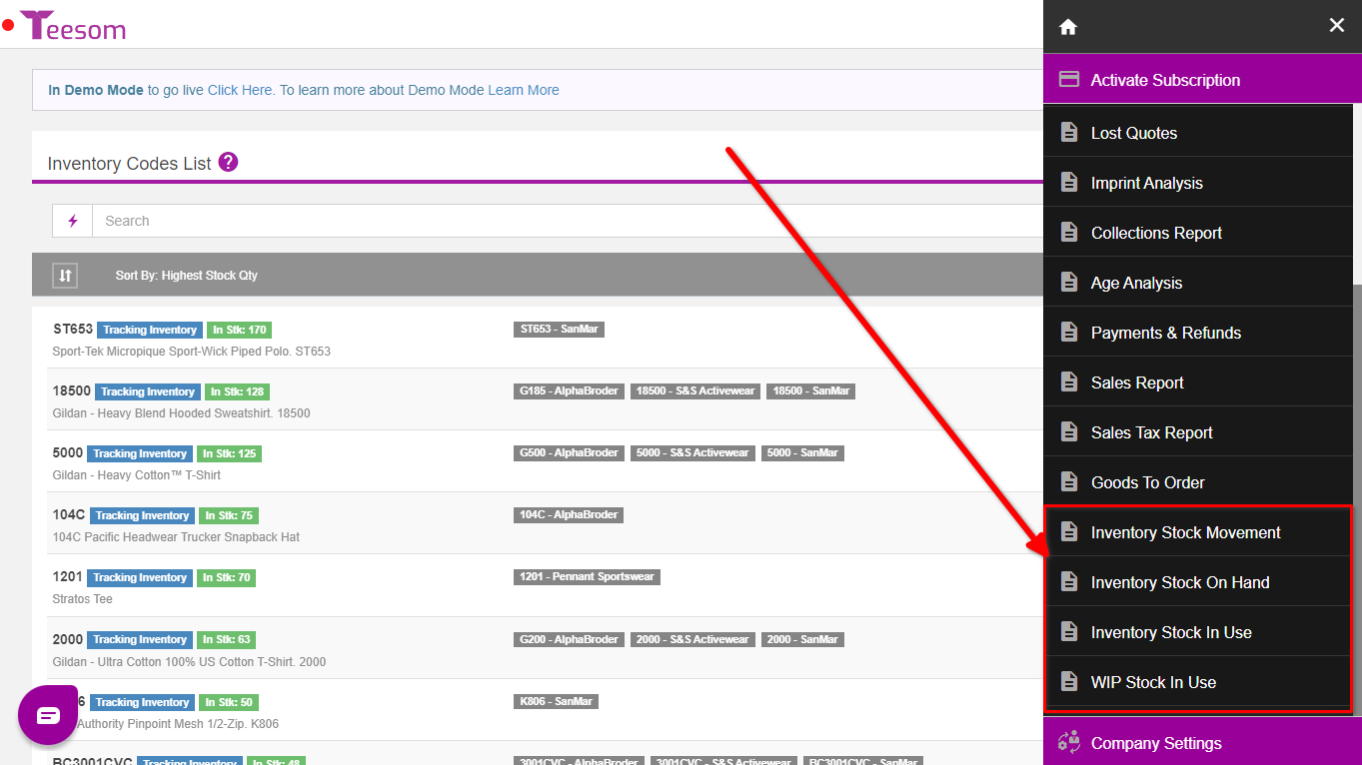Image resolution: width=1362 pixels, height=765 pixels.
Task: Expand the Company Settings section
Action: pyautogui.click(x=1156, y=743)
